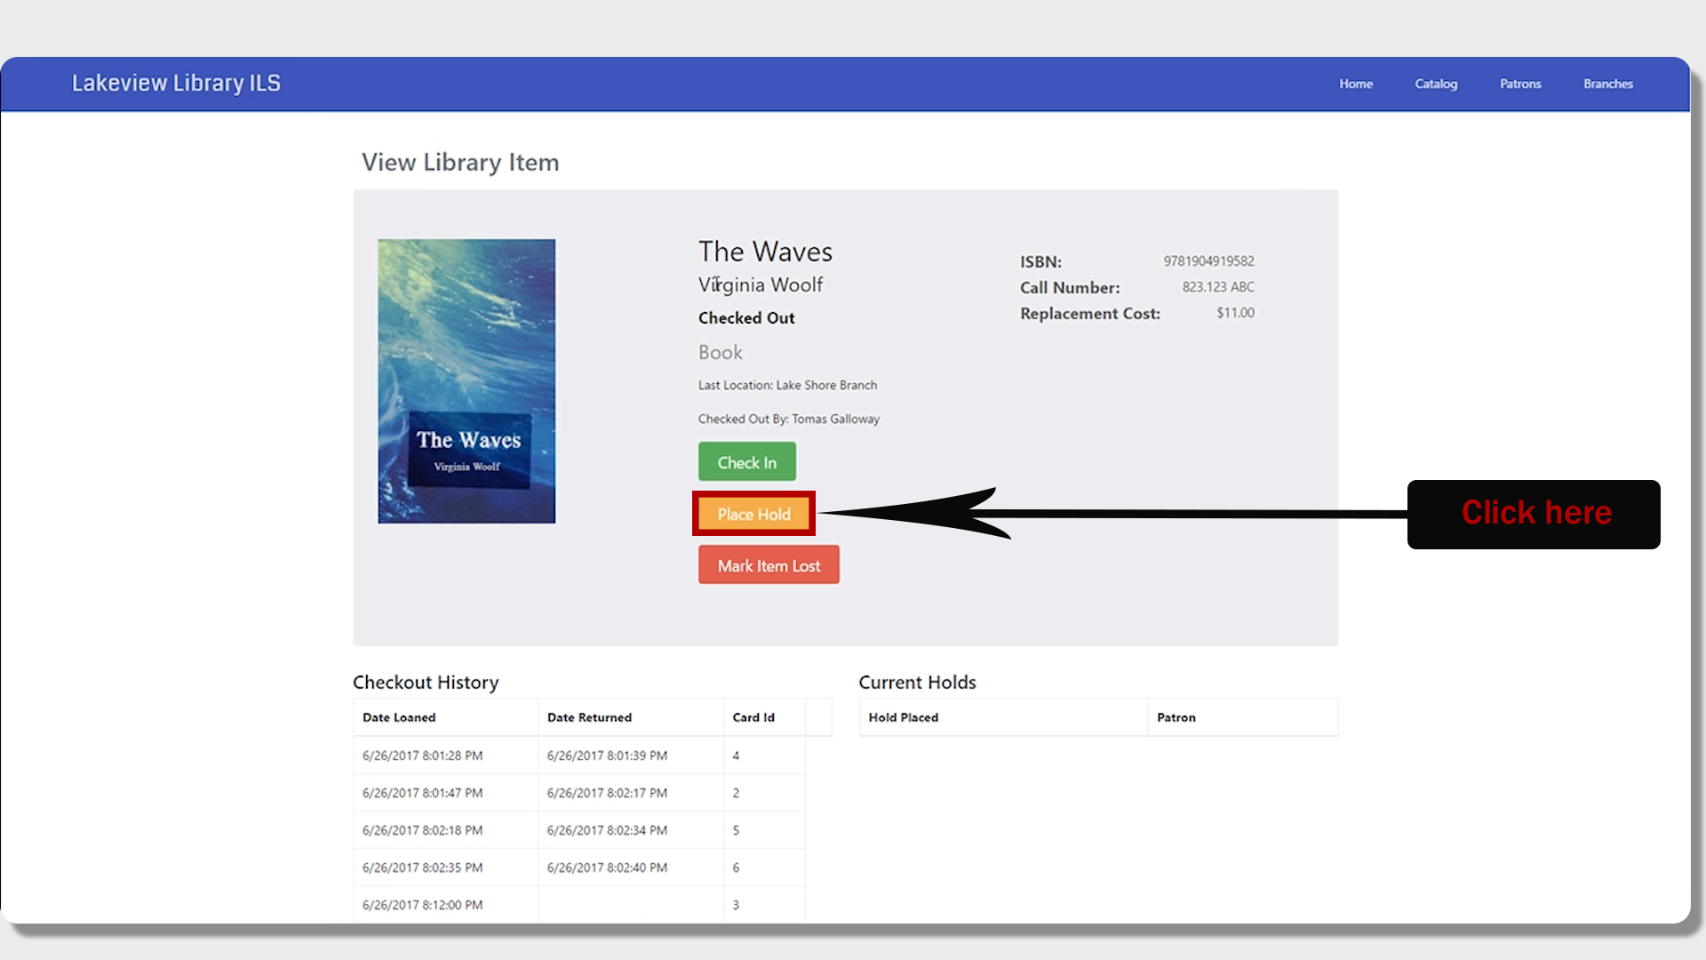
Task: Click 'Checked Out By: Tomas Galloway' text
Action: click(789, 419)
